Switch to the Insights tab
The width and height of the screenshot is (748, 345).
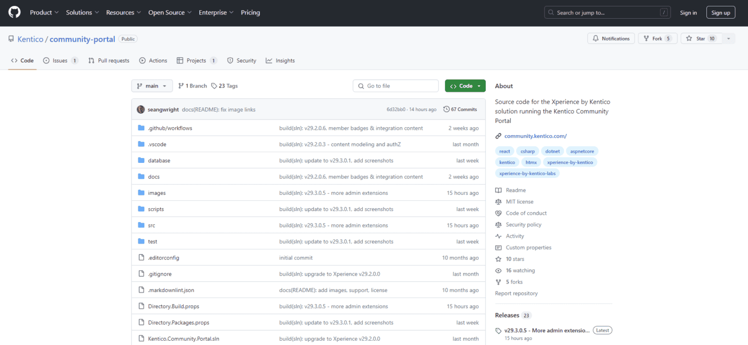click(x=280, y=60)
